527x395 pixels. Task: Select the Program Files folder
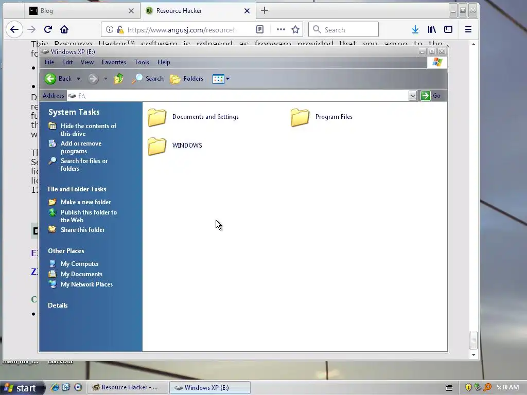pos(322,117)
